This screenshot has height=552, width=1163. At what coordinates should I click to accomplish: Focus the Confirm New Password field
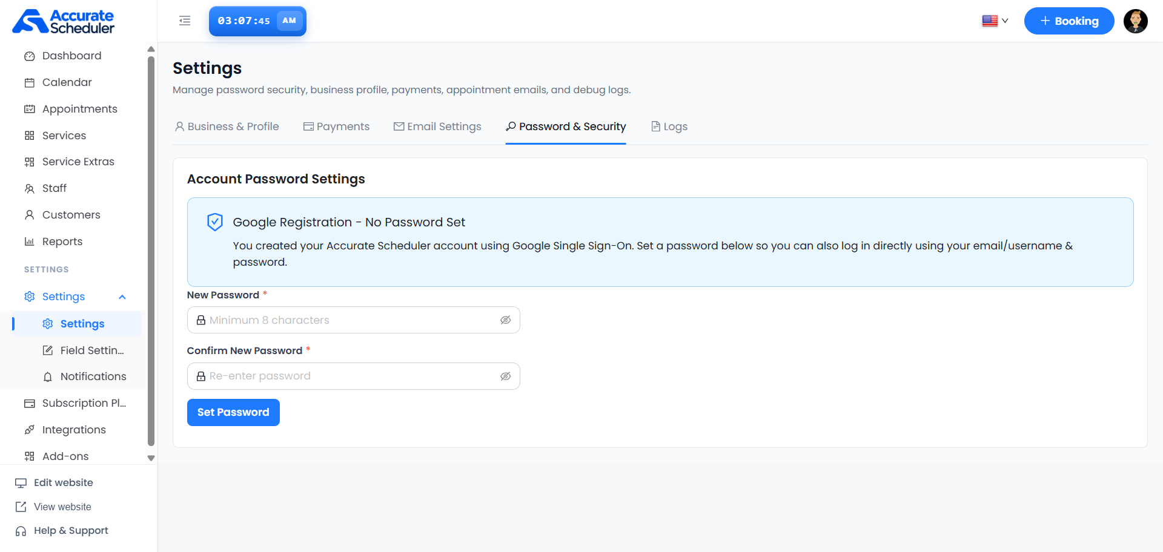click(354, 376)
